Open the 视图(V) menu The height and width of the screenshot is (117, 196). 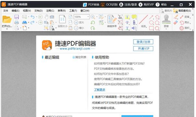[27, 11]
